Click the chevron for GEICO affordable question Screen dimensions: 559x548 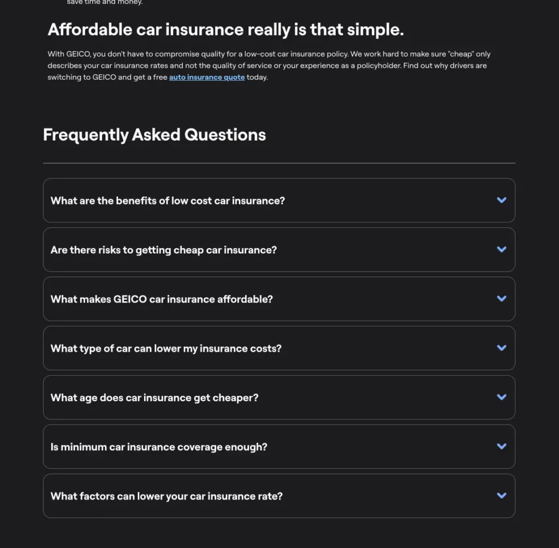point(501,298)
